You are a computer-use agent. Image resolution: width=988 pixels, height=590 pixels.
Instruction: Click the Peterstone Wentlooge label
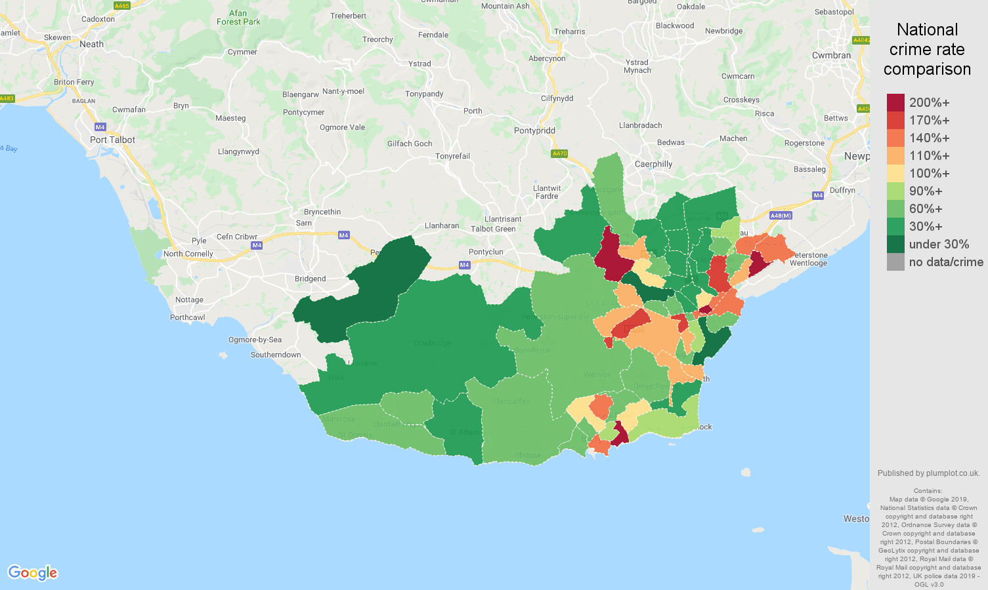[x=808, y=259]
